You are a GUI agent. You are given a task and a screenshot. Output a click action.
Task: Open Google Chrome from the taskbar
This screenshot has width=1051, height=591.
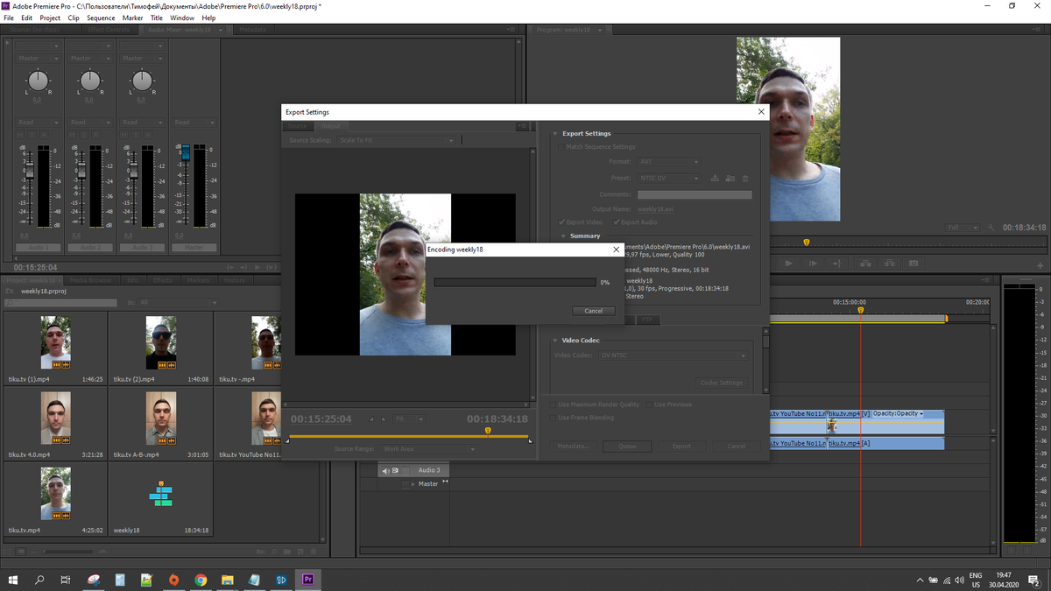(x=201, y=579)
